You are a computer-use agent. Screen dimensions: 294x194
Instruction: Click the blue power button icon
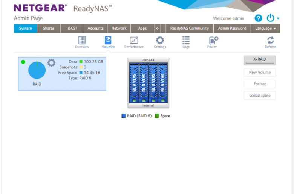pos(270,18)
